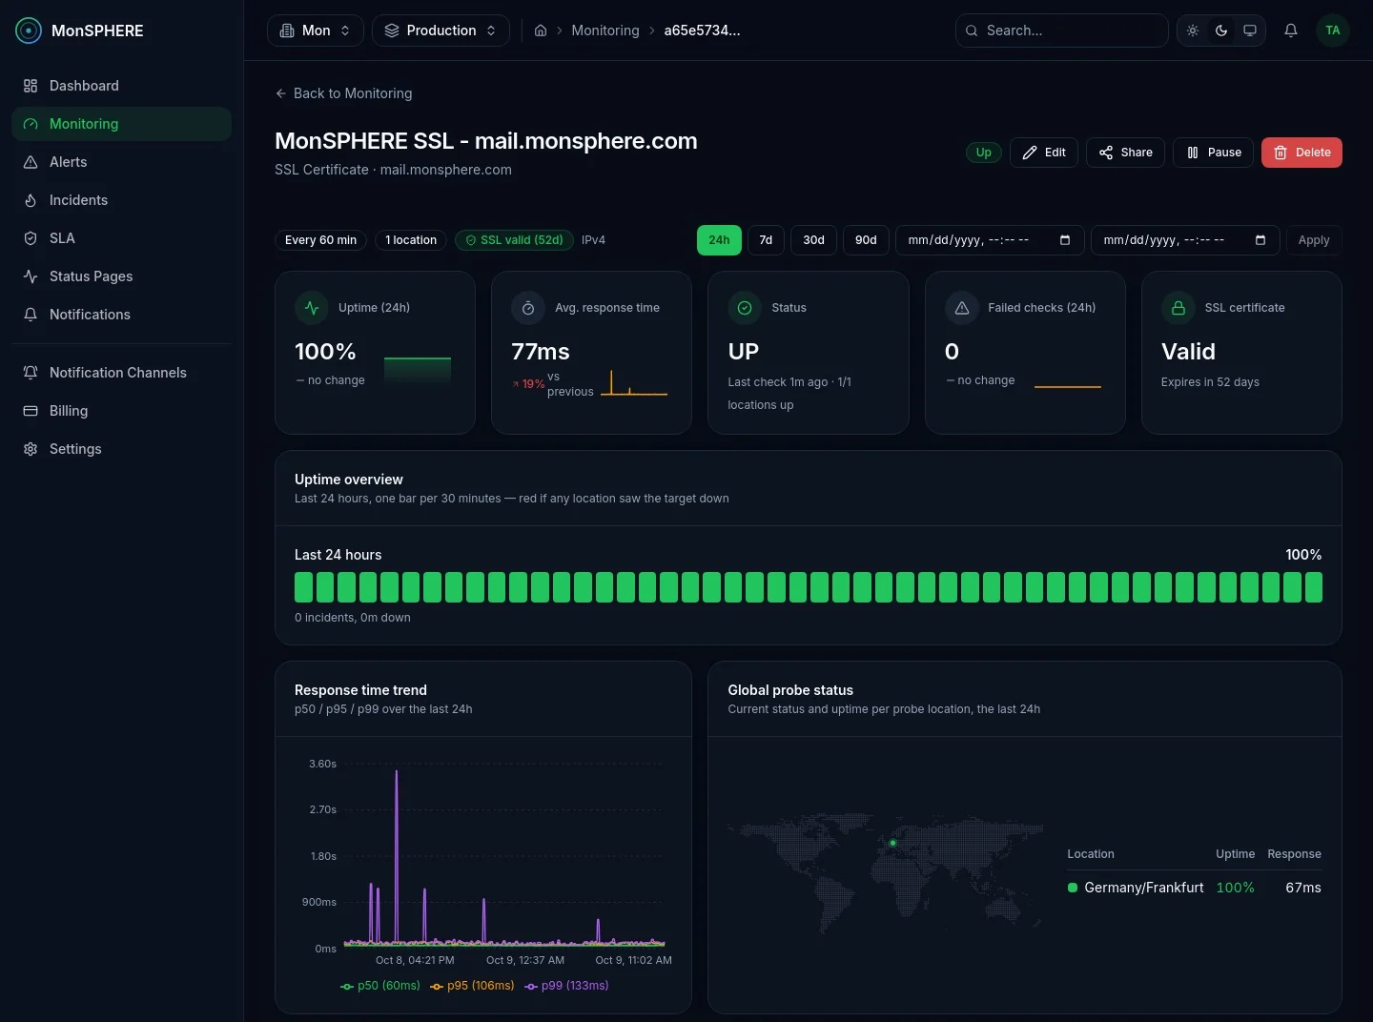Switch to light theme sun icon

pyautogui.click(x=1193, y=31)
